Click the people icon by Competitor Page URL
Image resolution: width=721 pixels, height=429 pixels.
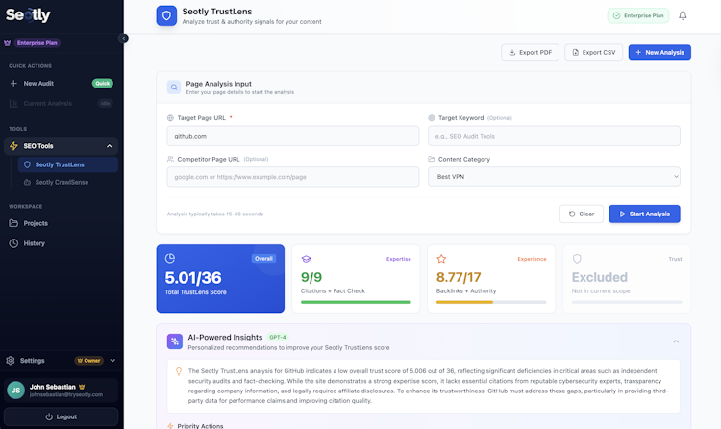click(x=170, y=159)
